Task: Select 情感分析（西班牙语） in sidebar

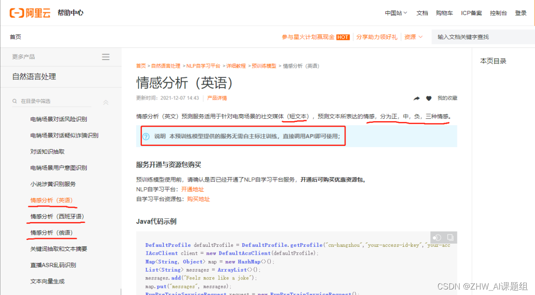Action: pyautogui.click(x=57, y=216)
